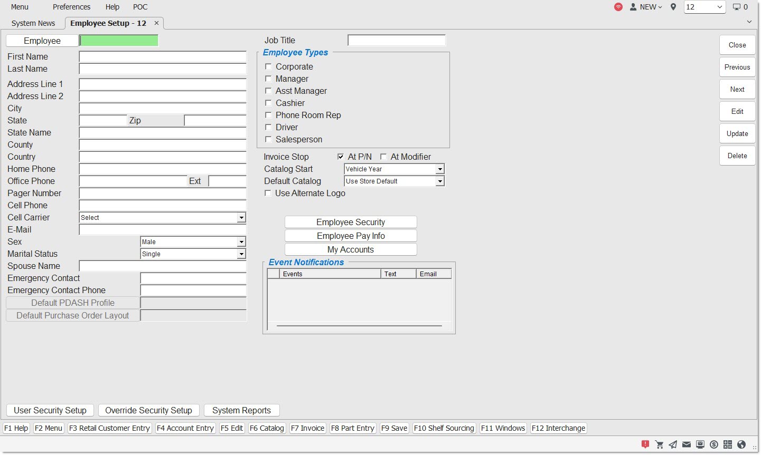The image size is (761, 455).
Task: Open the calculator icon in status bar
Action: [728, 444]
